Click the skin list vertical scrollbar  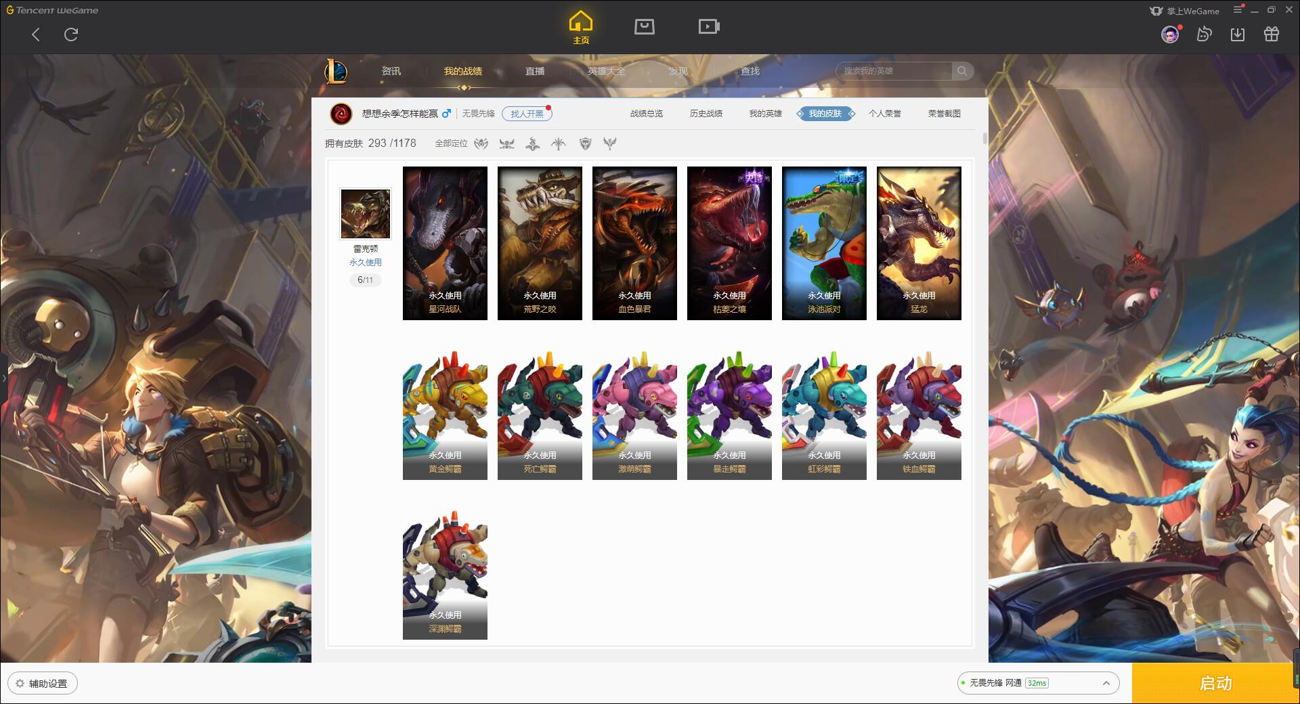tap(984, 138)
